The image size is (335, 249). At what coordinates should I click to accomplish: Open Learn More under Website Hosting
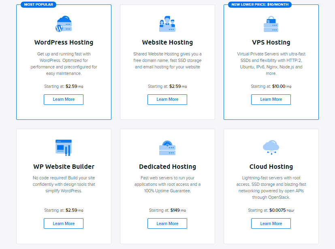(167, 100)
